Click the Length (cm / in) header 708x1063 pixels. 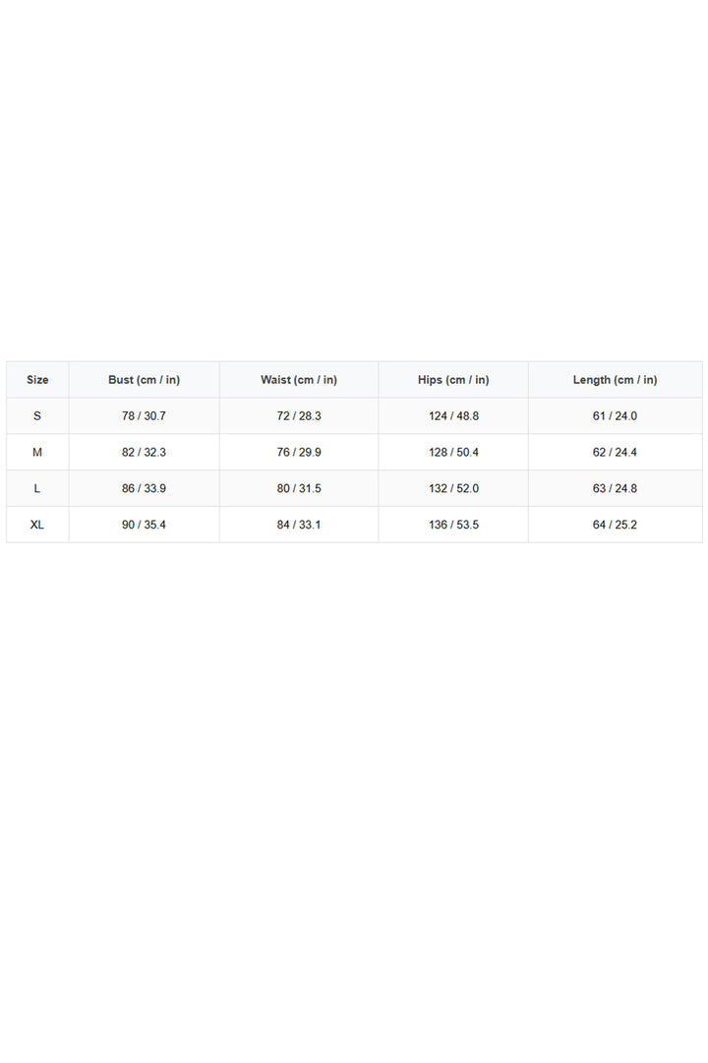tap(616, 380)
